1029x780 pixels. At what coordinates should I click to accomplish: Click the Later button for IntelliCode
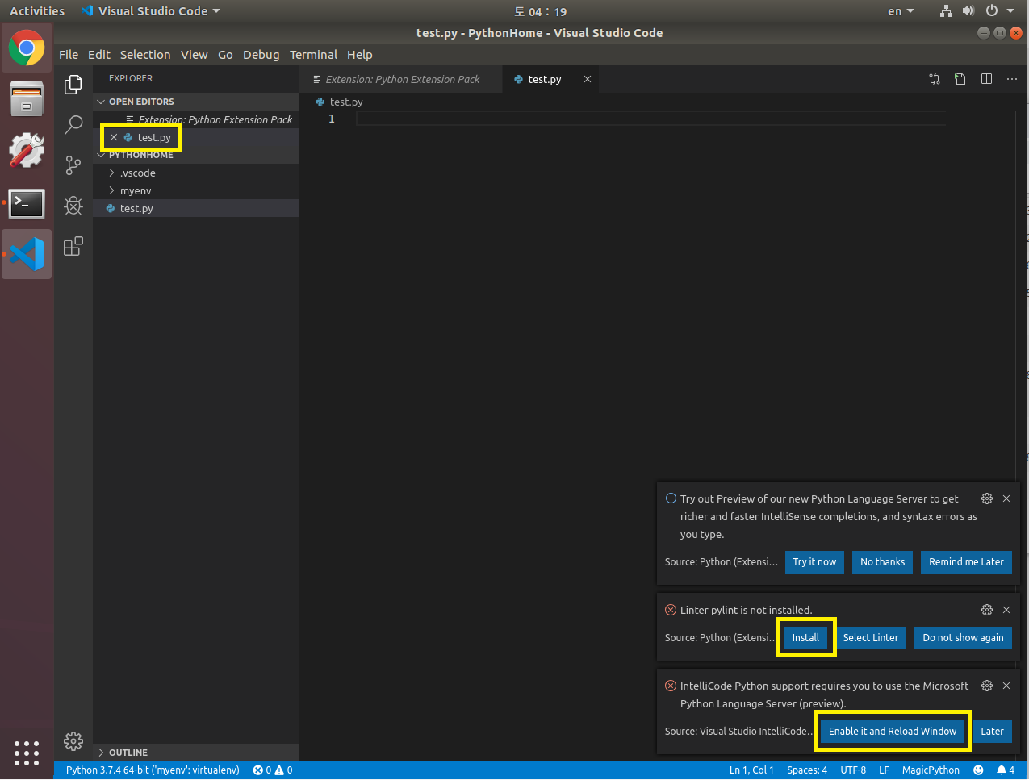(x=992, y=732)
